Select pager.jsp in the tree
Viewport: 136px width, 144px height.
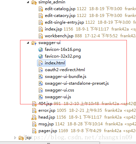(x=48, y=131)
